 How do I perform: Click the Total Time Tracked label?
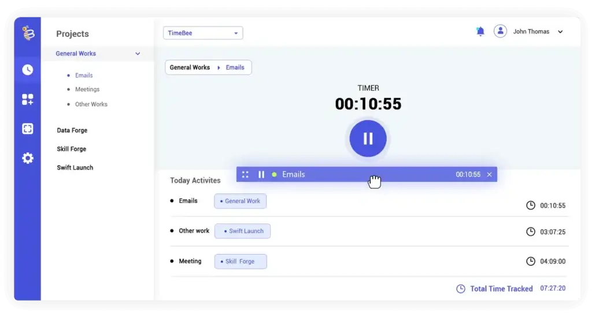(x=501, y=289)
